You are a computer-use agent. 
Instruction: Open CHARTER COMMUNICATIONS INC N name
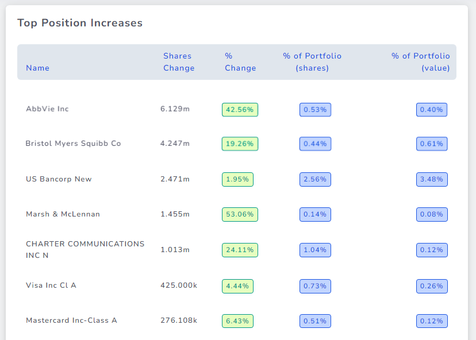pos(85,250)
